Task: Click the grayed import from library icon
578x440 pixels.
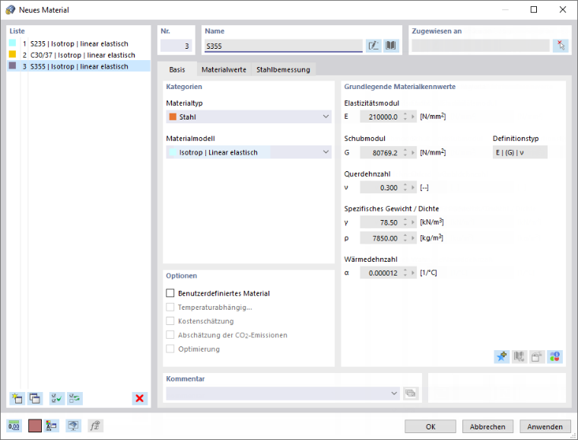Action: pos(537,357)
